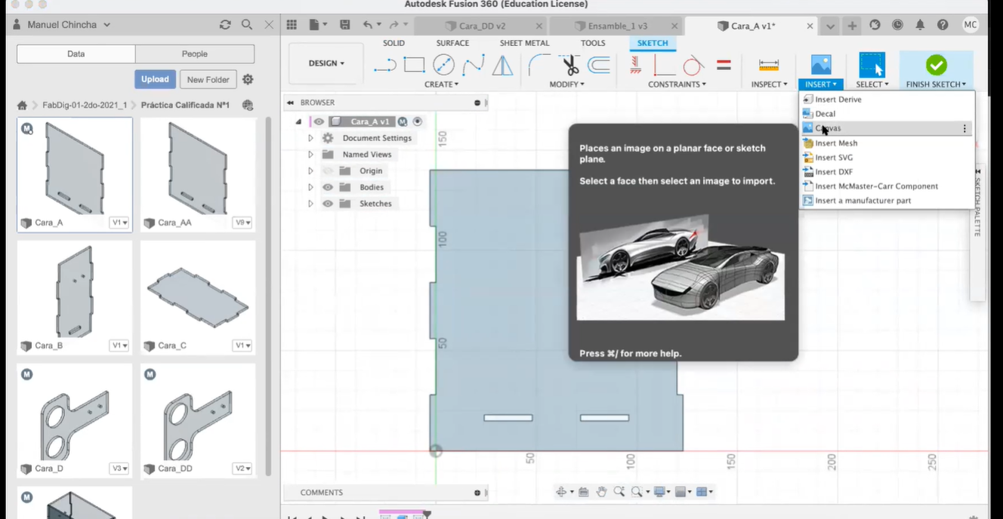Click the Mirror tool icon
Viewport: 1003px width, 519px height.
(502, 66)
